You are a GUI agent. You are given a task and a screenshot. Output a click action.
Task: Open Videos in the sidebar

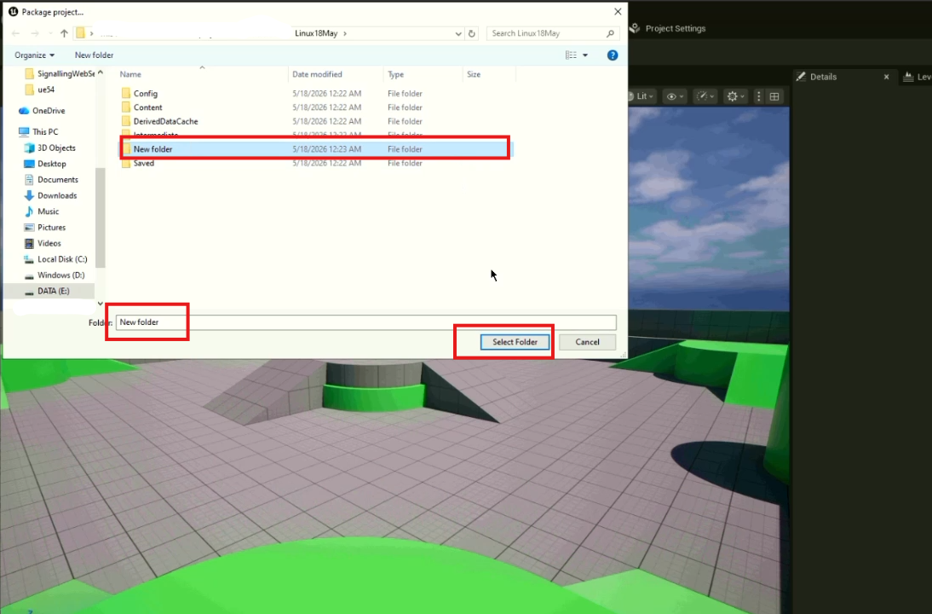[x=43, y=243]
